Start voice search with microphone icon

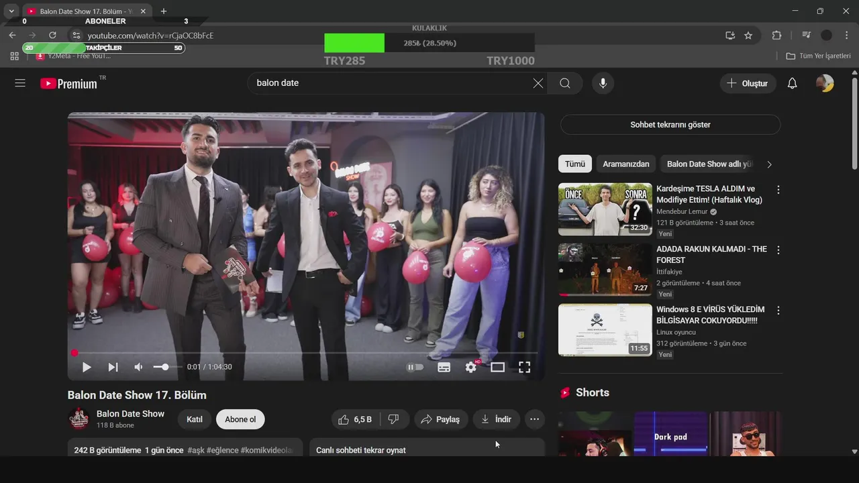pyautogui.click(x=603, y=83)
